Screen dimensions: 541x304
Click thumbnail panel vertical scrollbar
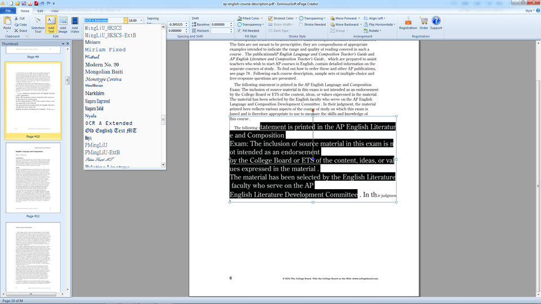click(67, 81)
